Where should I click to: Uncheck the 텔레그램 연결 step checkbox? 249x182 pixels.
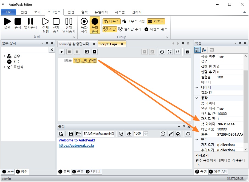(66, 61)
